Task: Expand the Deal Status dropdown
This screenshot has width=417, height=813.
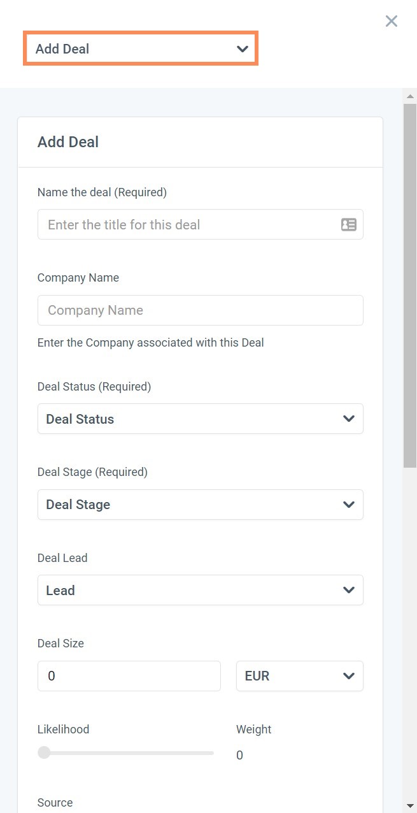Action: (x=201, y=419)
